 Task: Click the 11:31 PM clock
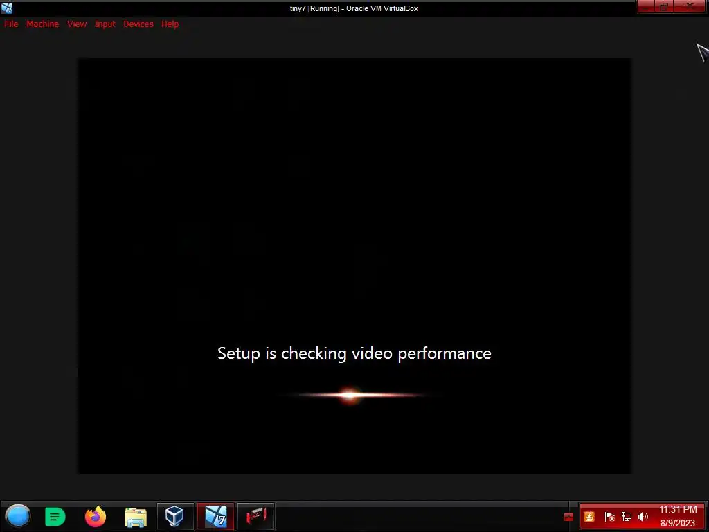(678, 509)
